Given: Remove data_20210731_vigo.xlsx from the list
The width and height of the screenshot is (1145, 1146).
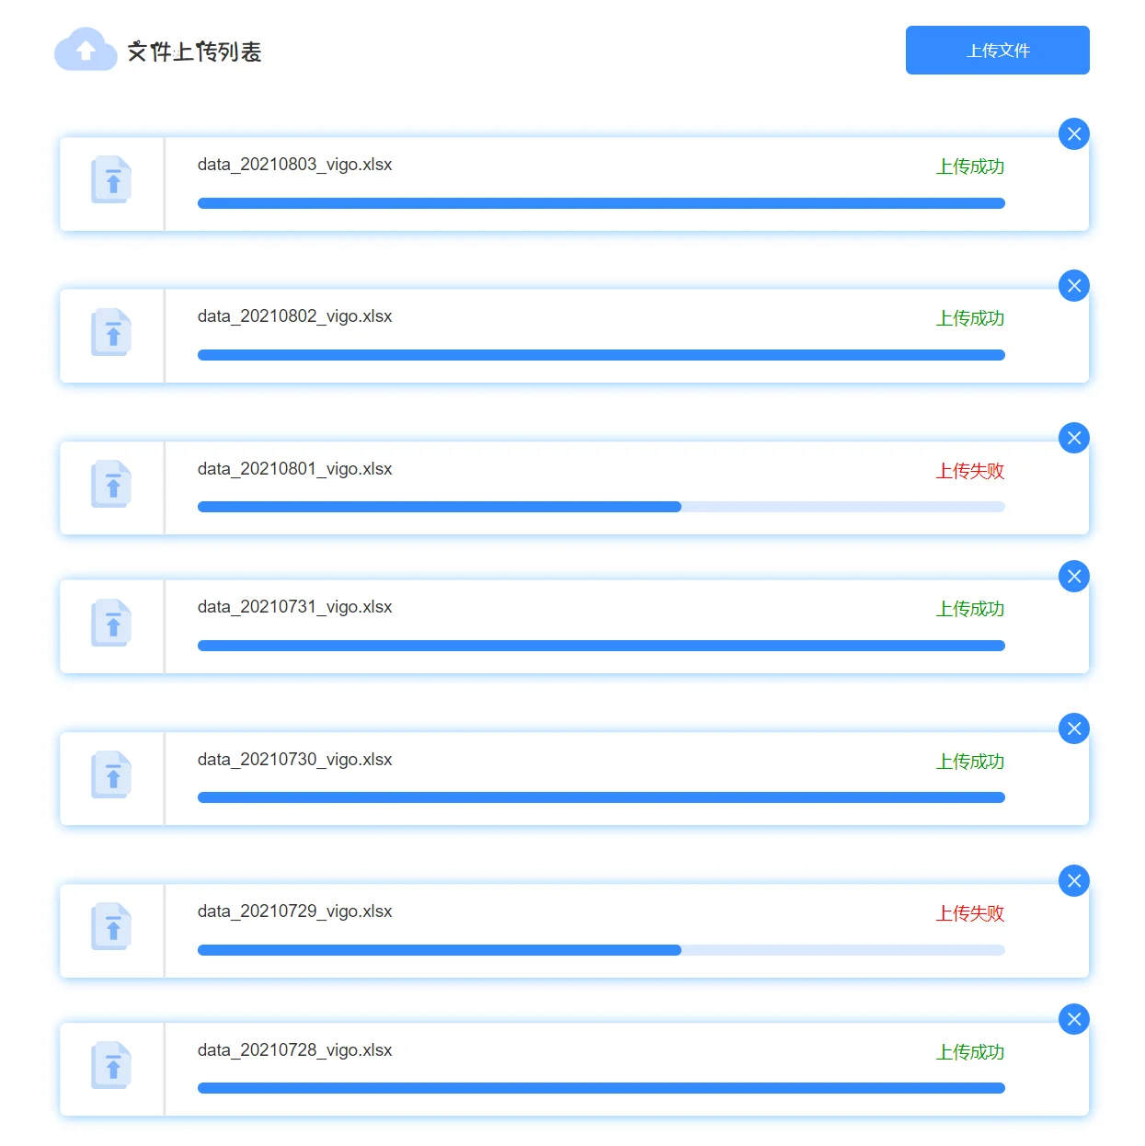Looking at the screenshot, I should pyautogui.click(x=1073, y=577).
